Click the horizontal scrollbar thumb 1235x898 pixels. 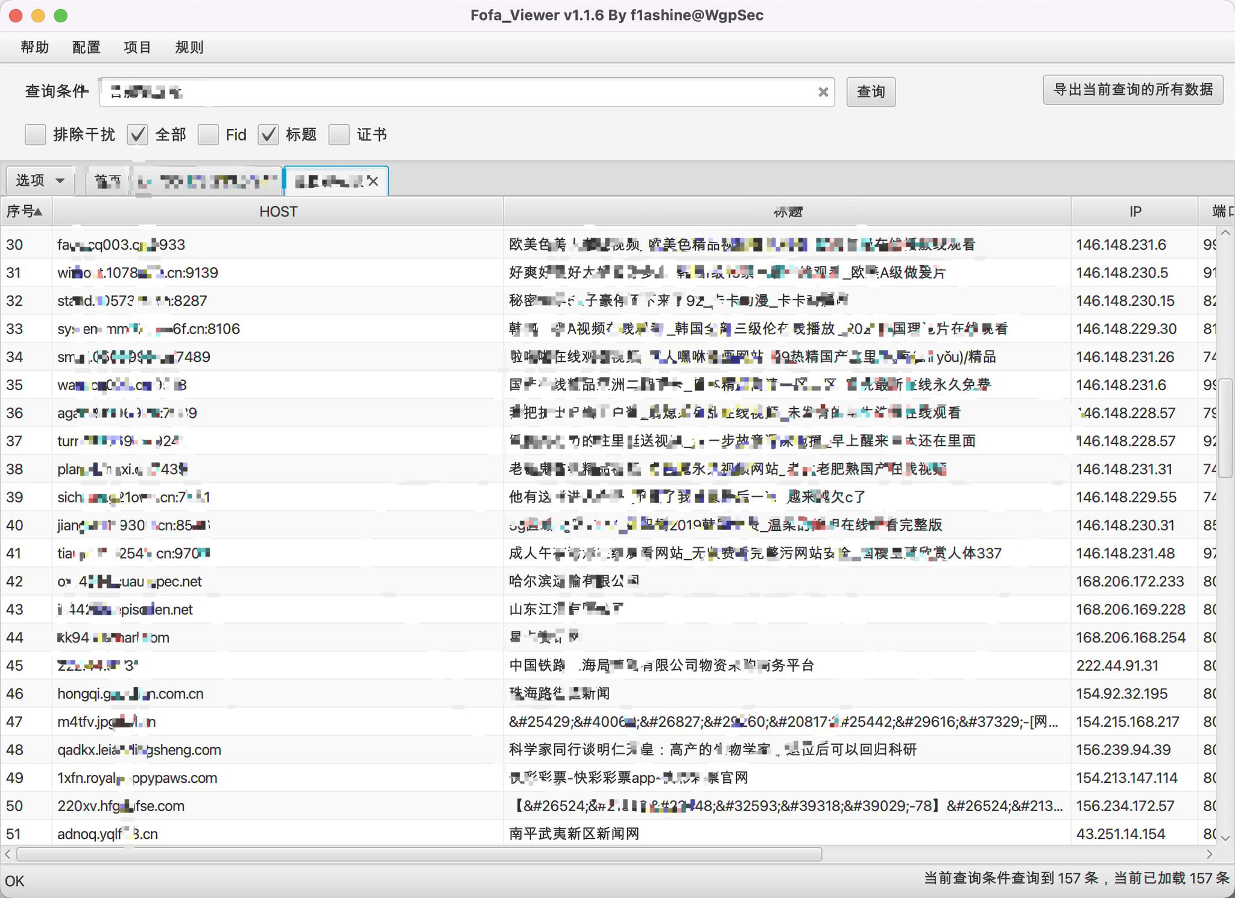(x=419, y=854)
